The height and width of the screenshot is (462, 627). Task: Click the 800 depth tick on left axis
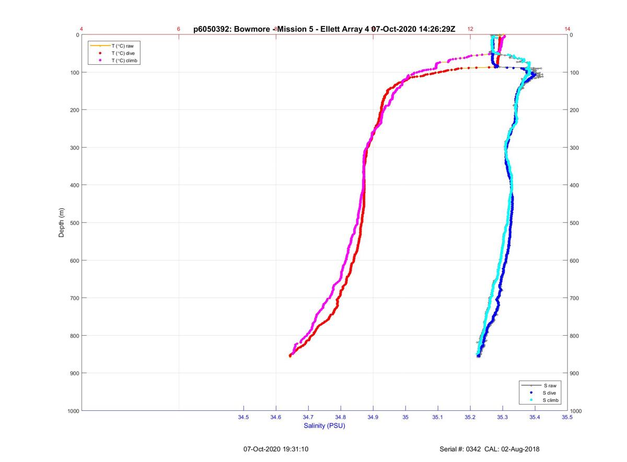pos(74,336)
